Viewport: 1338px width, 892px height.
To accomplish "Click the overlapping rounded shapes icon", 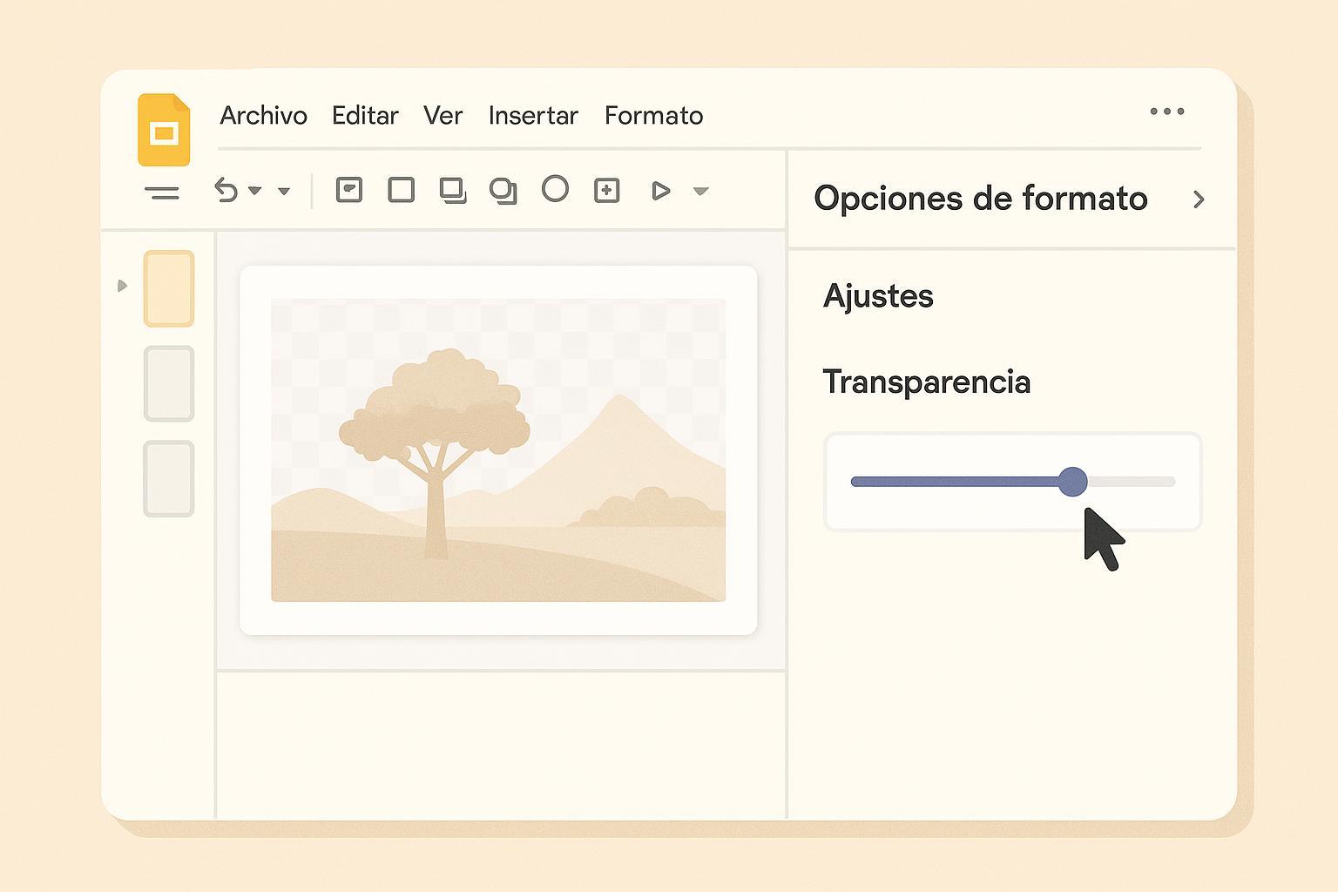I will [503, 190].
